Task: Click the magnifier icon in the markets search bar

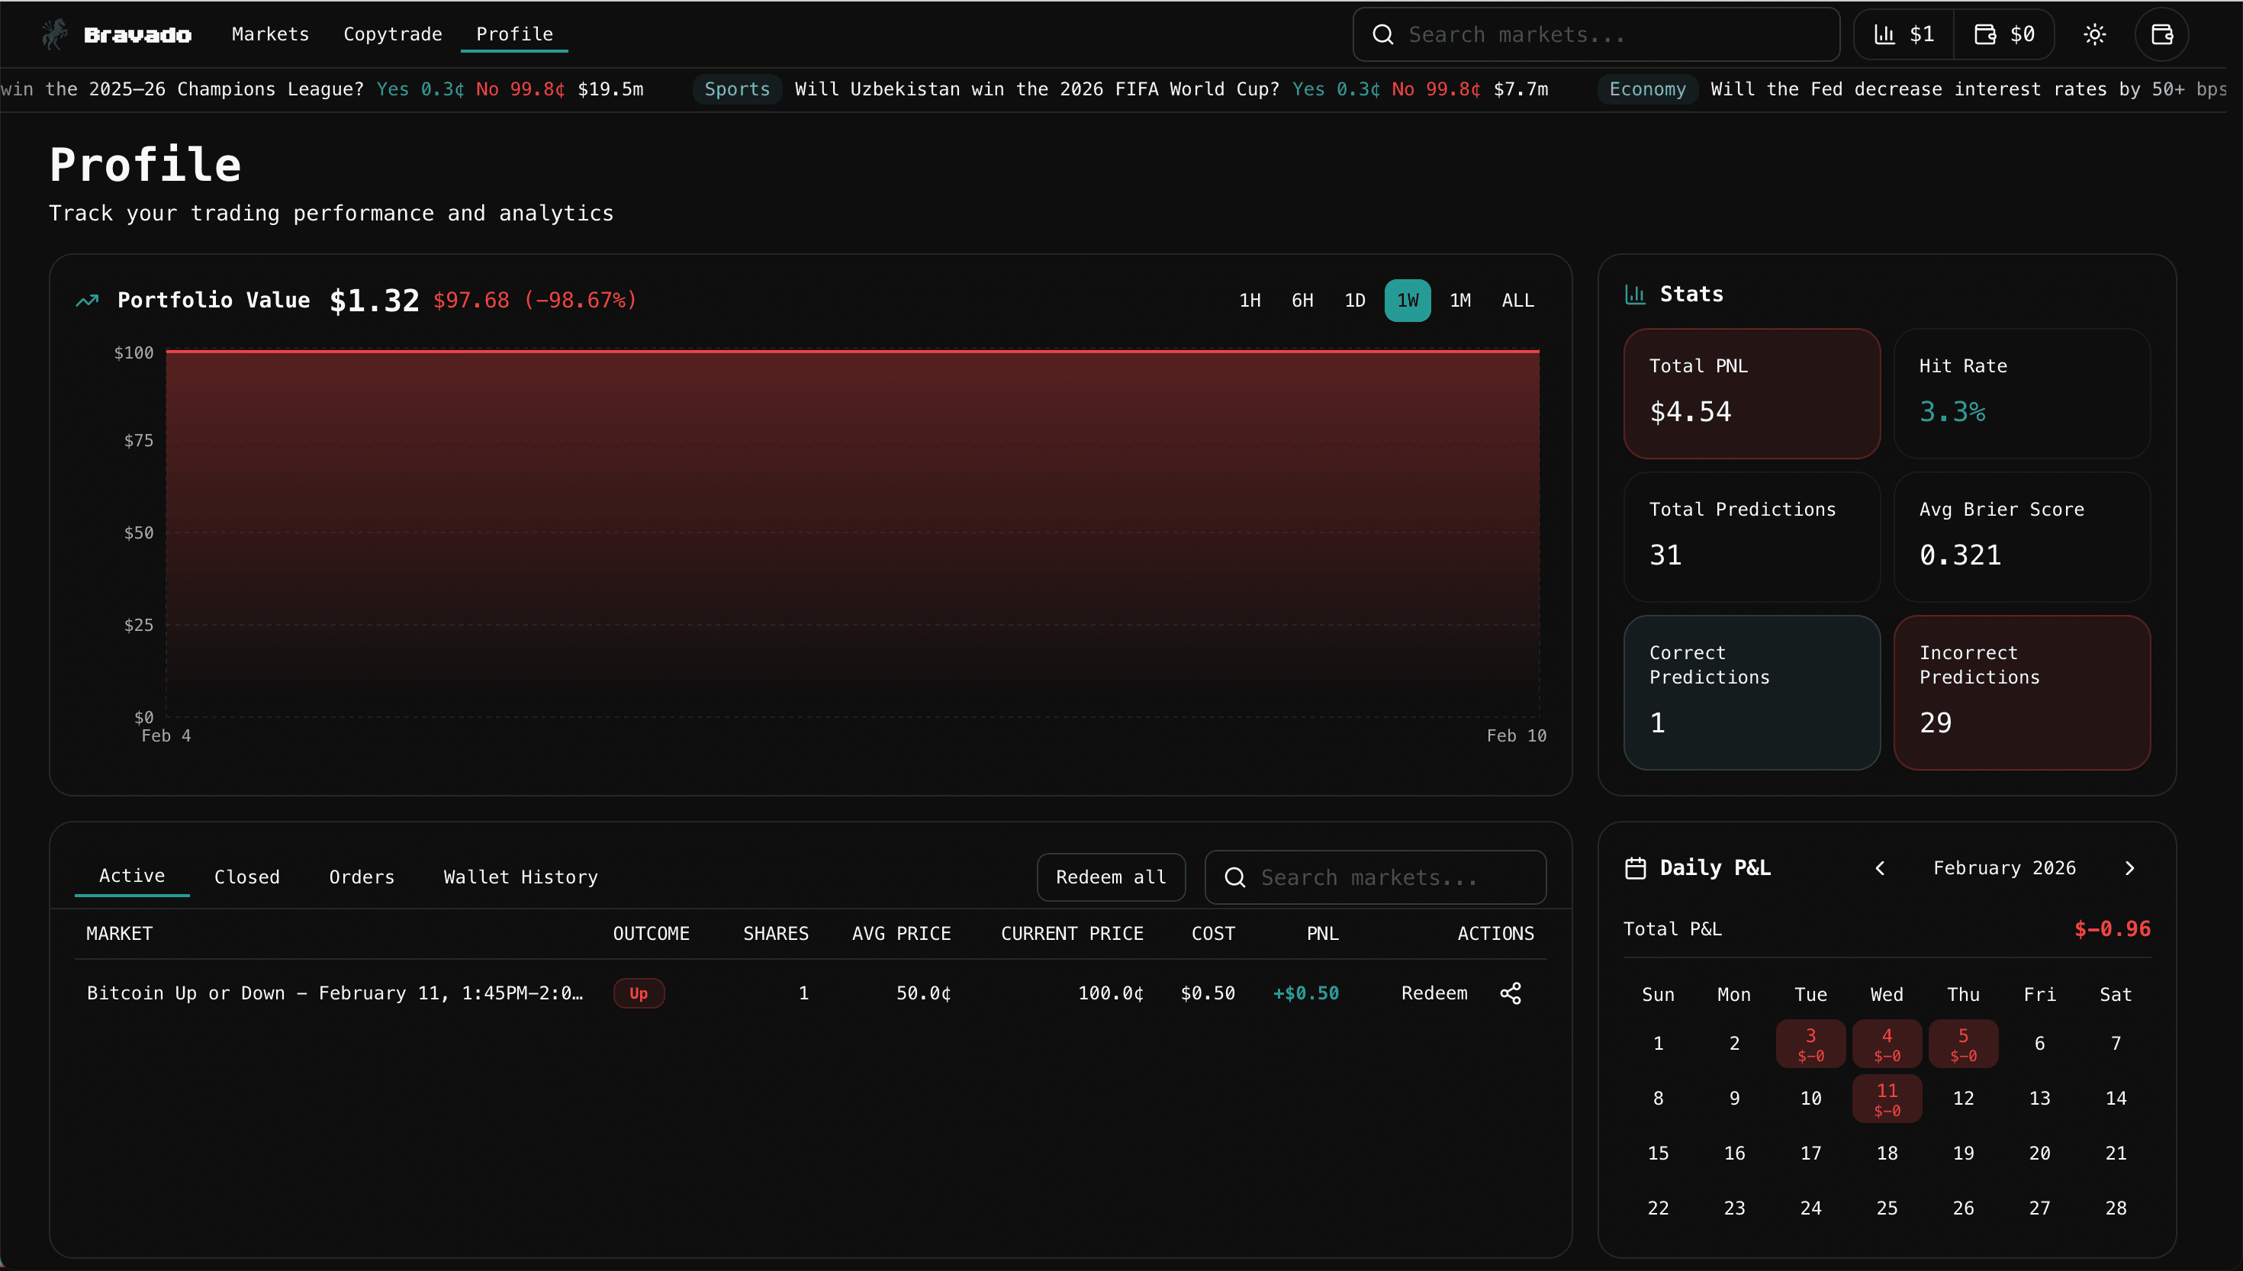Action: coord(1382,34)
